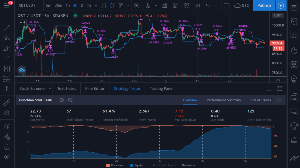This screenshot has height=168, width=300.
Task: Open the Indicators (fx) menu
Action: click(x=148, y=5)
